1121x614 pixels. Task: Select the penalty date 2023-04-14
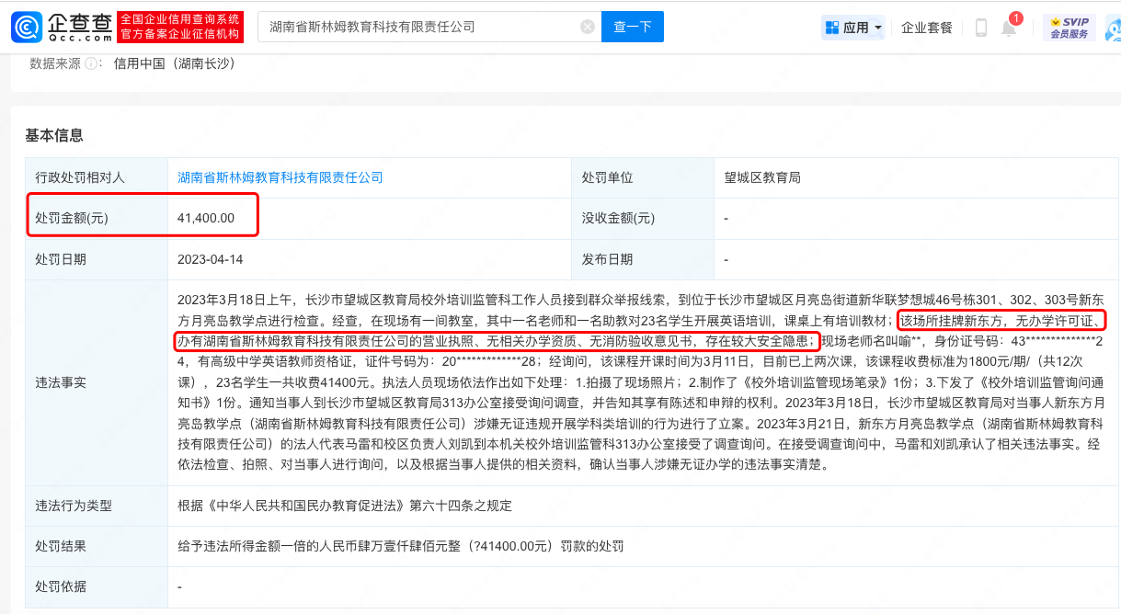click(x=210, y=259)
